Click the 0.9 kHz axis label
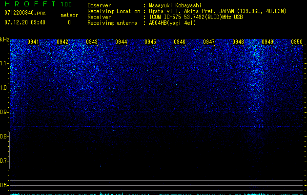 point(3,112)
